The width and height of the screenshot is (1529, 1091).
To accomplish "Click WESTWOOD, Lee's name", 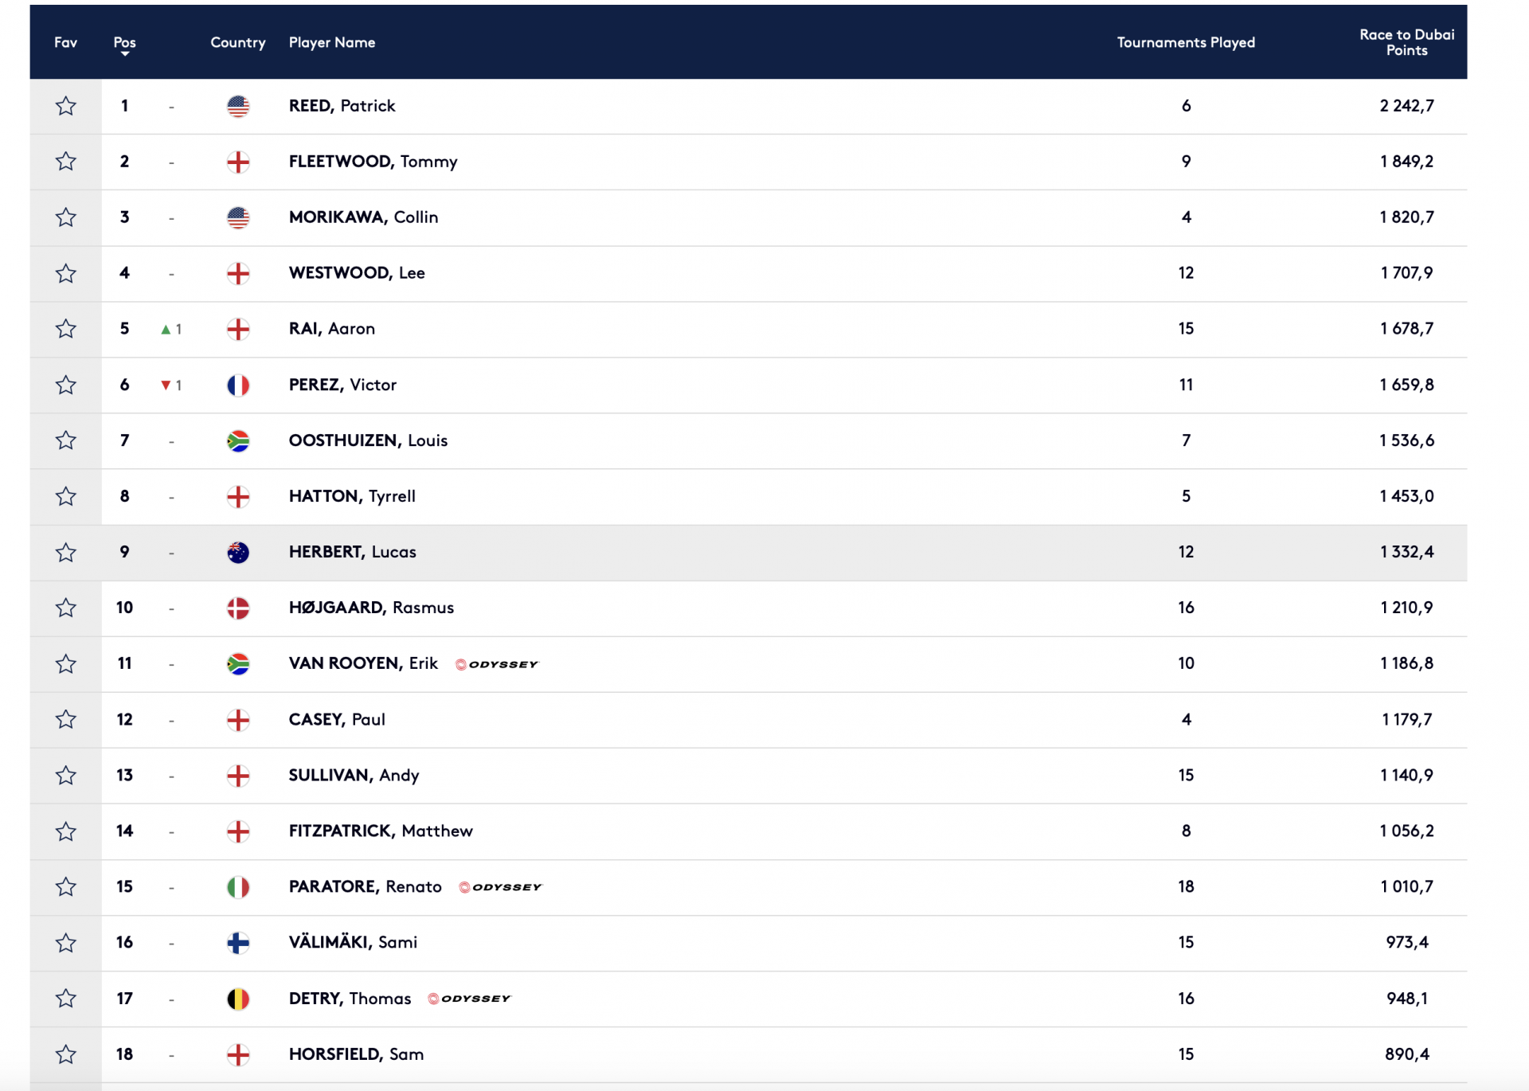I will point(356,272).
